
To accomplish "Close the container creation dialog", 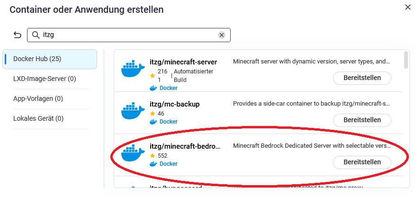I will point(407,7).
